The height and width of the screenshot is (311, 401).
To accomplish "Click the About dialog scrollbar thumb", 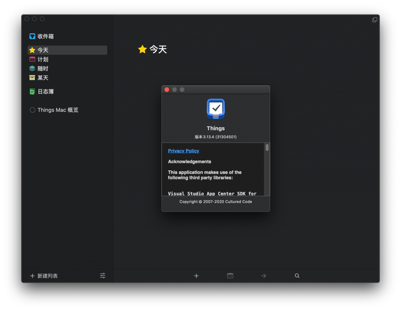I will click(x=267, y=148).
